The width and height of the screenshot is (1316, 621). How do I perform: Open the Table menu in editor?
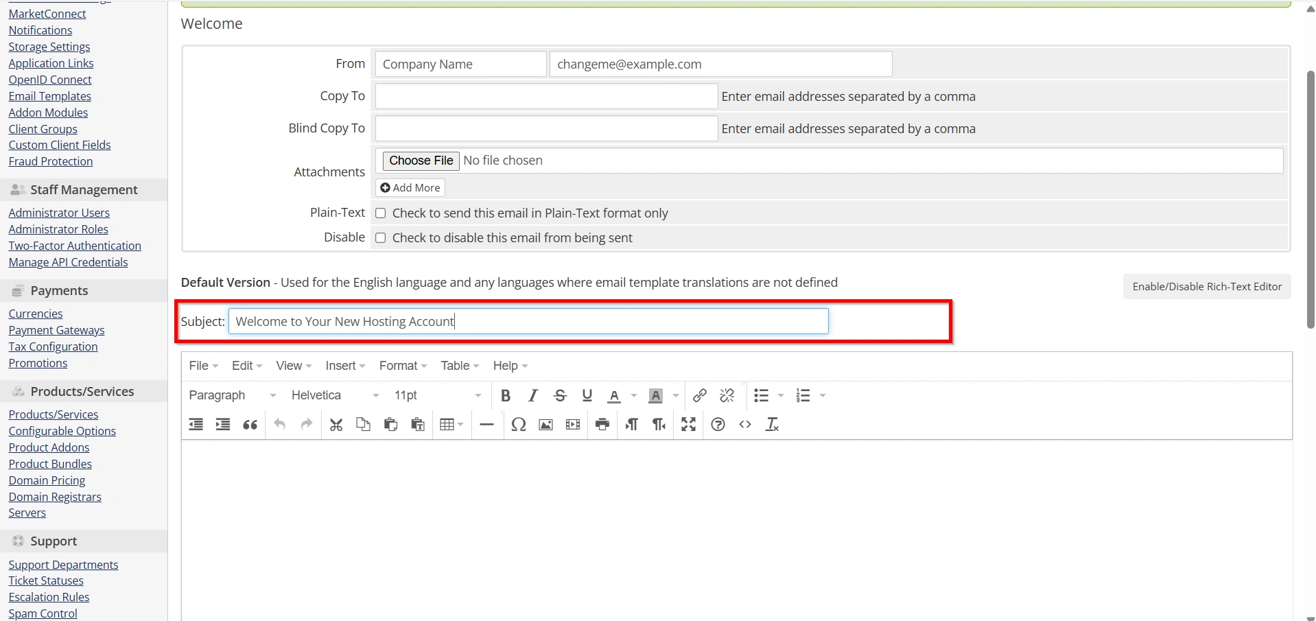[x=460, y=366]
